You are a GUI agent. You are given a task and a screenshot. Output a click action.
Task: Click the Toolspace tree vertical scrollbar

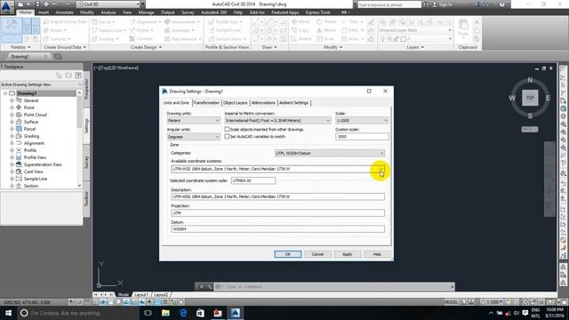point(79,140)
